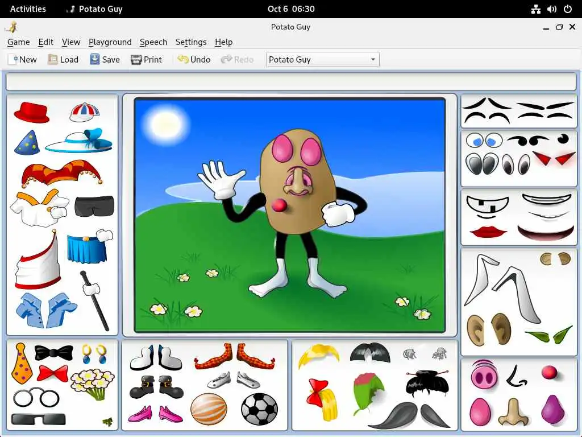This screenshot has width=582, height=437.
Task: Open the Help menu
Action: pyautogui.click(x=223, y=42)
